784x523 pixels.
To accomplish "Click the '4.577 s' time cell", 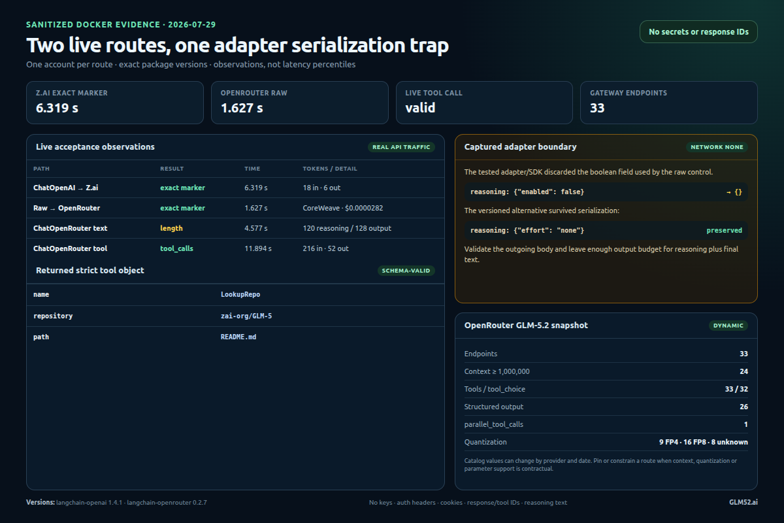I will point(256,228).
